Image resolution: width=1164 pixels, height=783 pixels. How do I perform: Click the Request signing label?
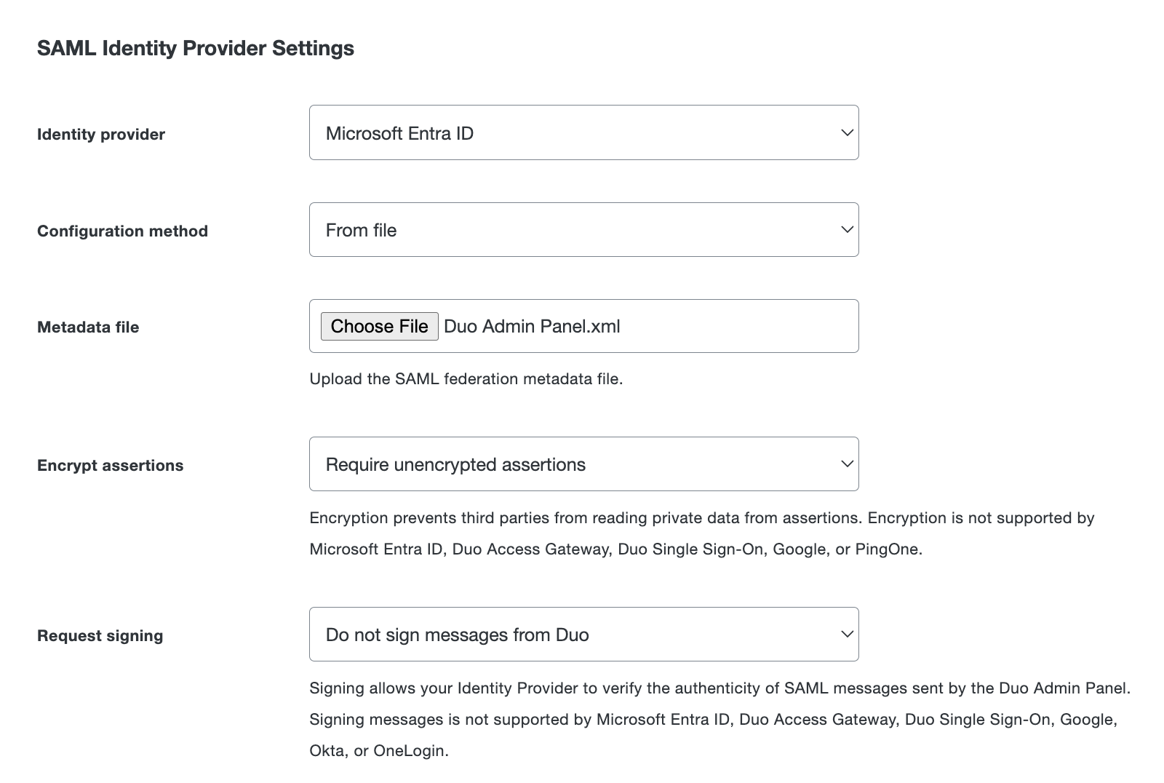[x=100, y=635]
